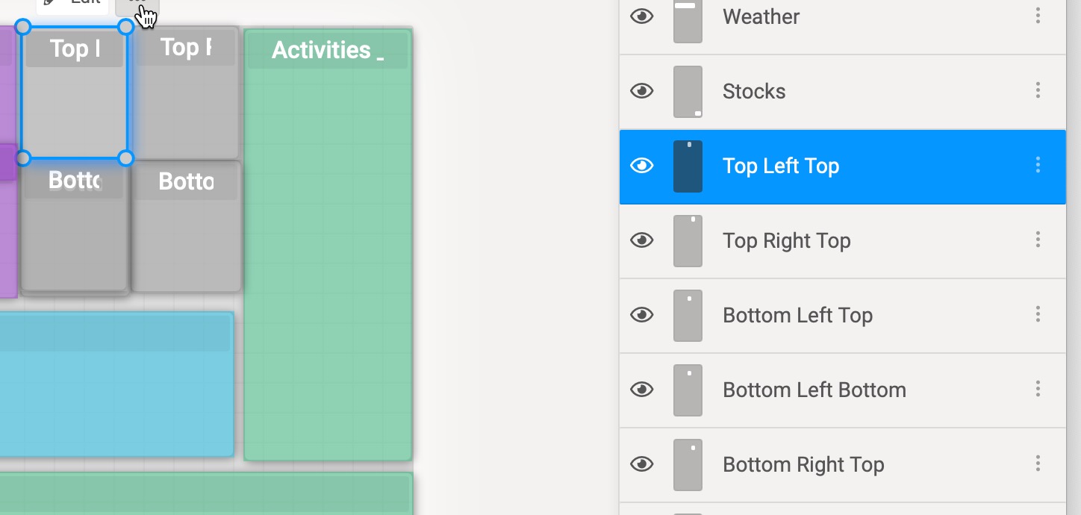Open the Bottom Right Top three-dot menu
Viewport: 1081px width, 515px height.
[1038, 463]
